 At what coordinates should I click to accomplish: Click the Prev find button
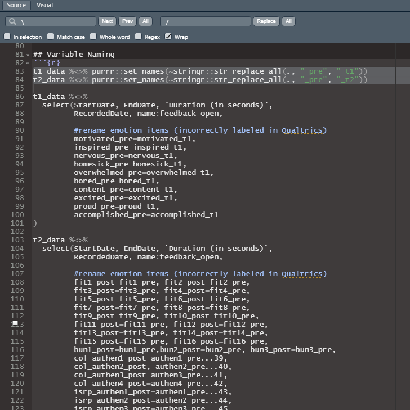click(127, 21)
